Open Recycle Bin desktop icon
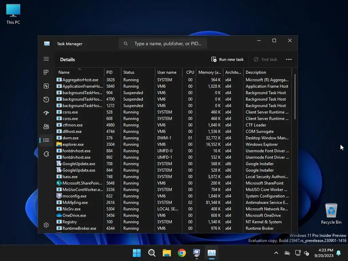Viewport: 348px width, 261px height. click(x=331, y=214)
